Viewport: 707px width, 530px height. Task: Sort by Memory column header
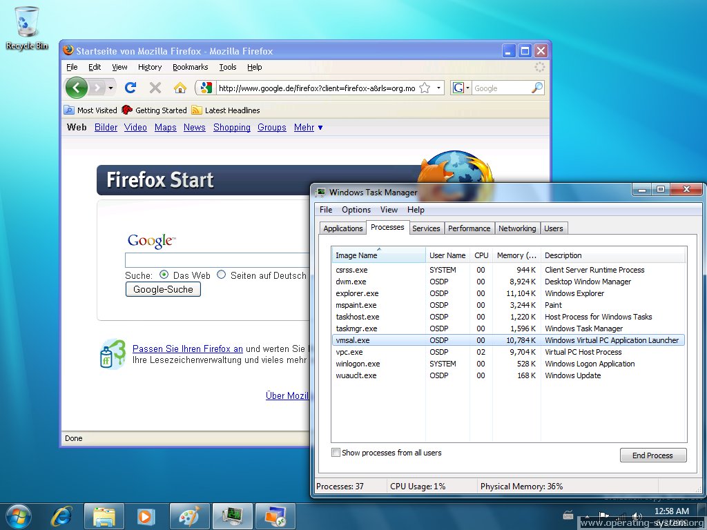[x=516, y=255]
